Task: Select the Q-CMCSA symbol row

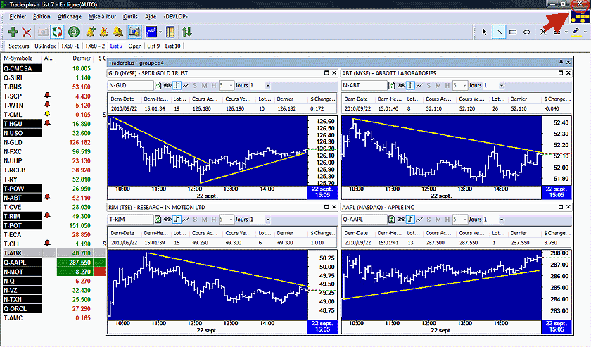Action: (22, 69)
